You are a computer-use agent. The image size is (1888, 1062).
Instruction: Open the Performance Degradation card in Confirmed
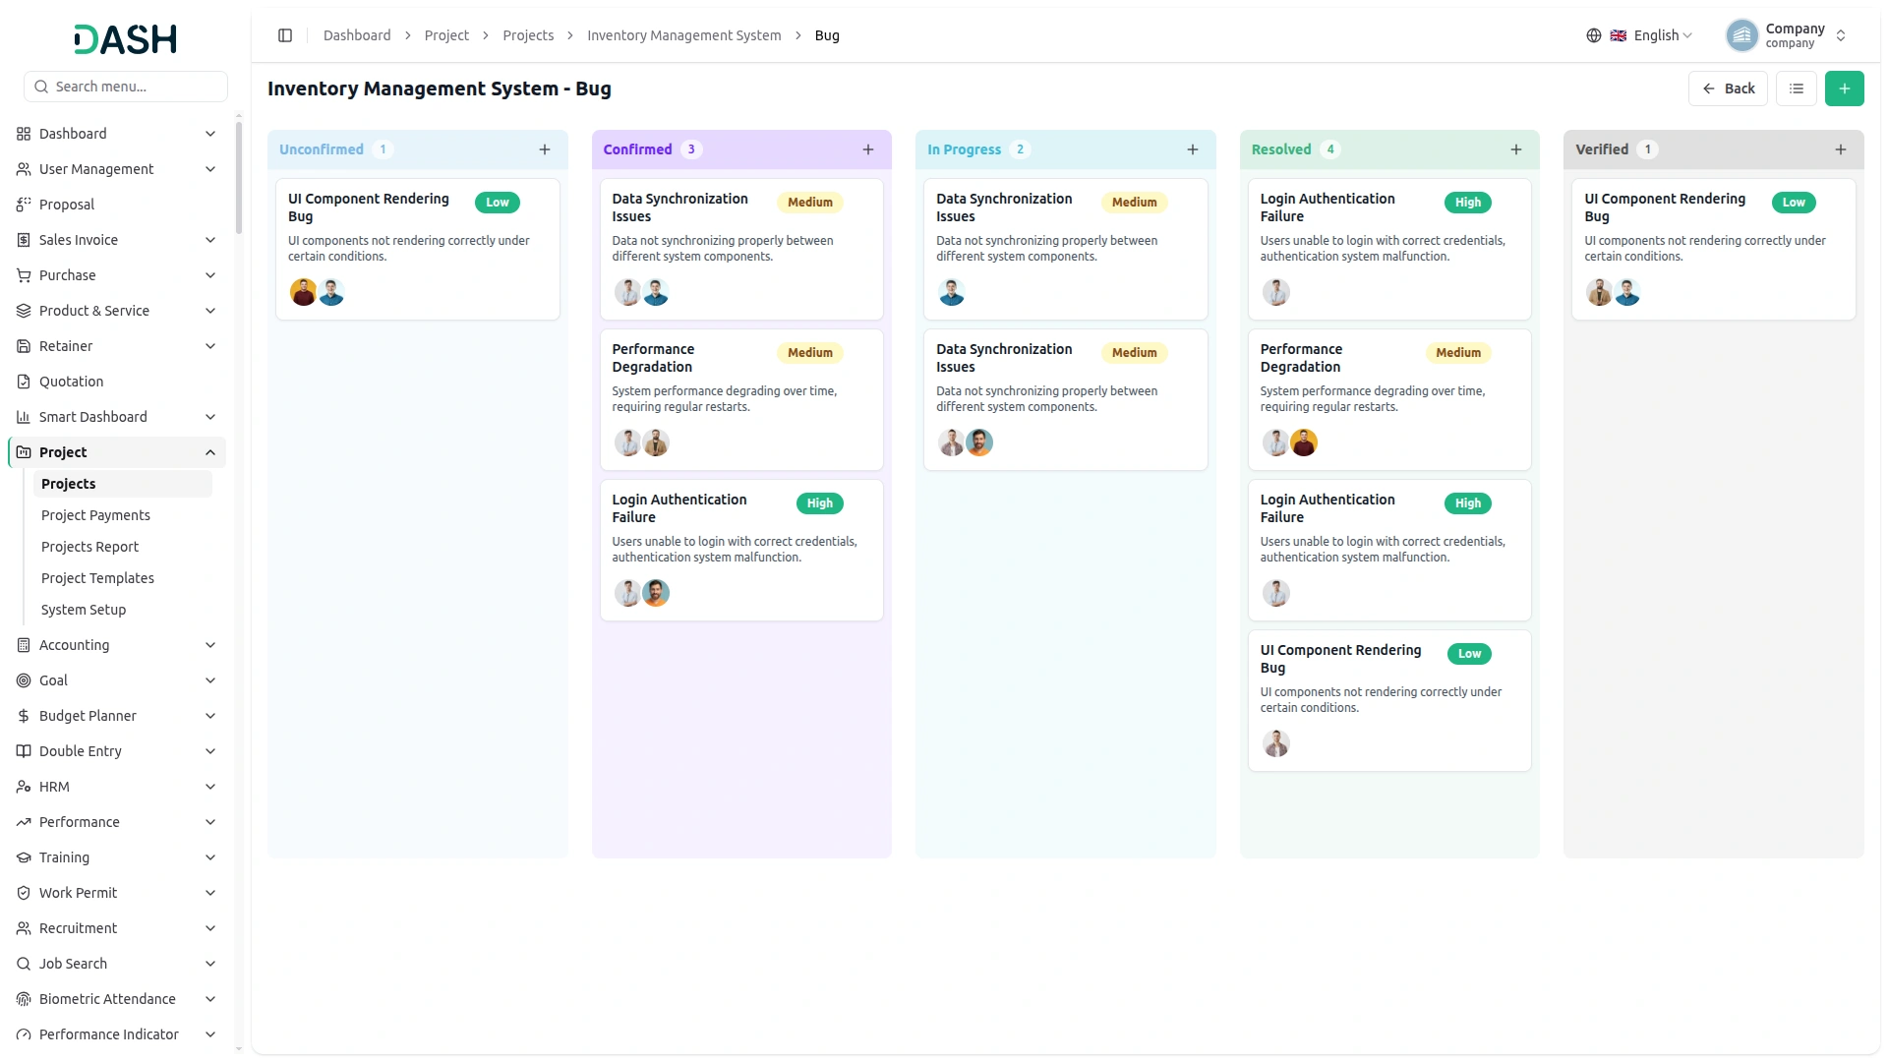tap(741, 400)
